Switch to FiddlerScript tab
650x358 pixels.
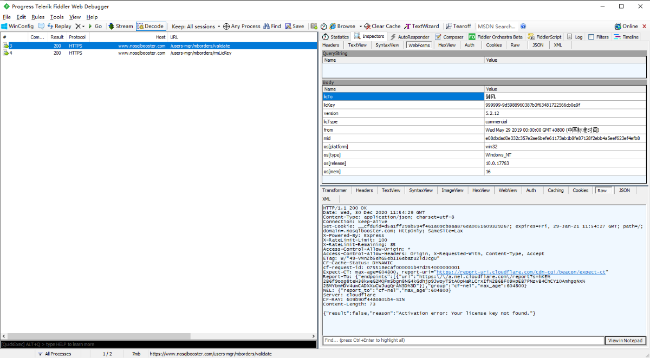(x=544, y=37)
